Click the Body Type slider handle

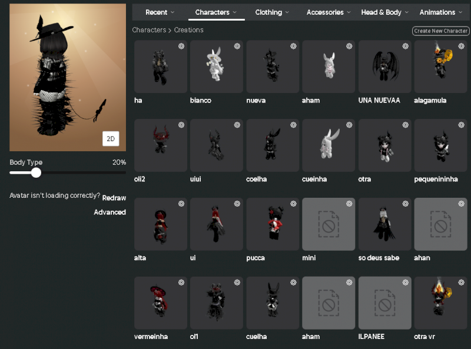point(36,172)
